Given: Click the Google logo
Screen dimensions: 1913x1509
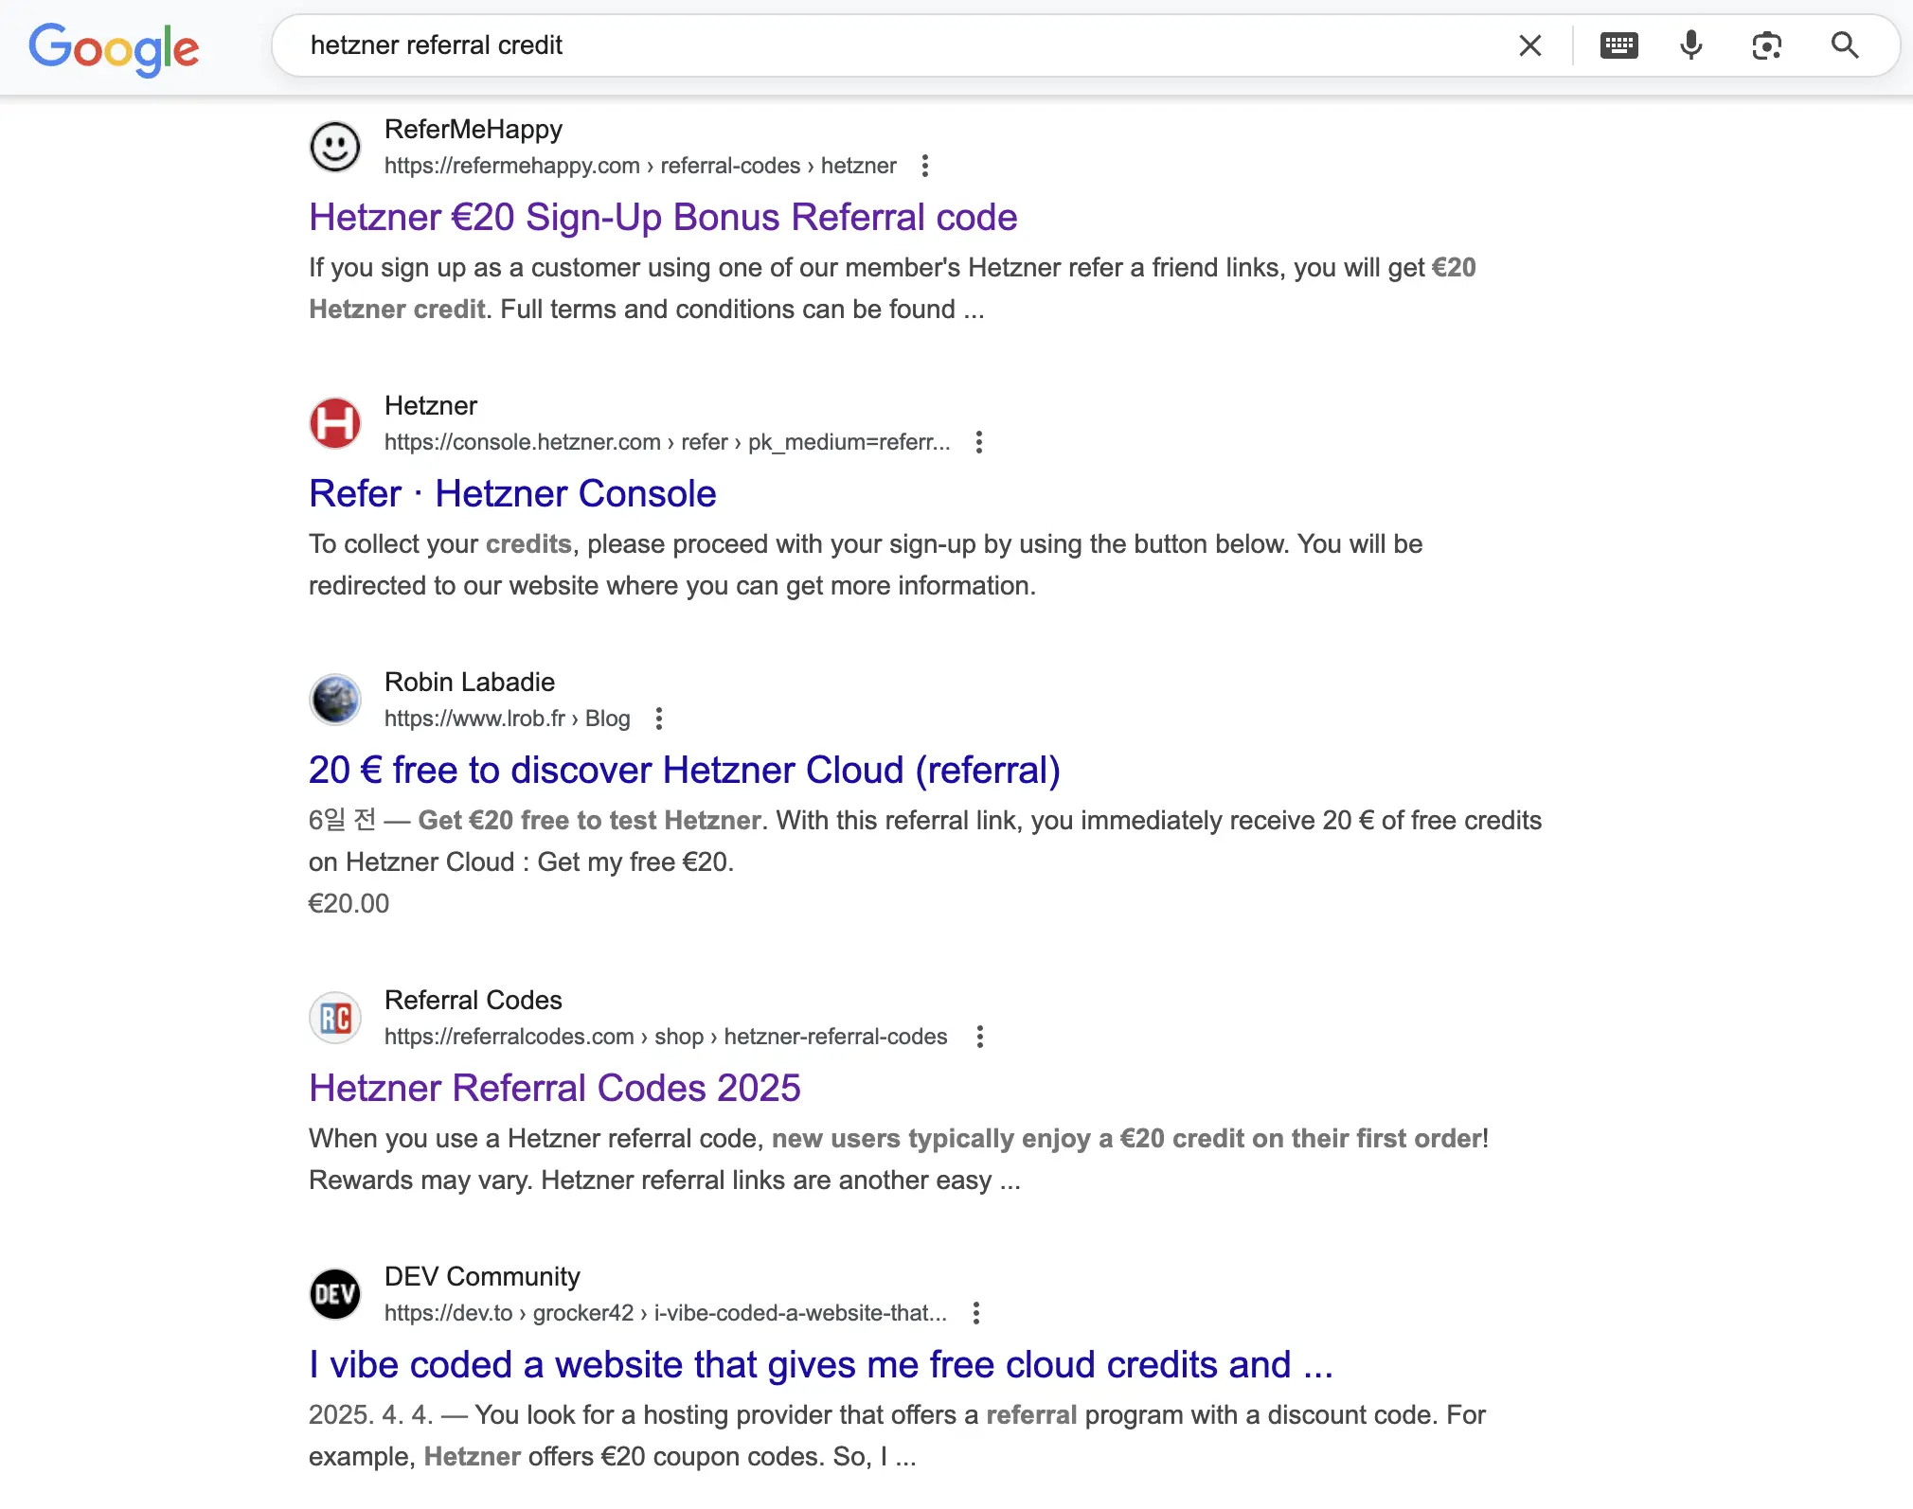Looking at the screenshot, I should [x=114, y=47].
